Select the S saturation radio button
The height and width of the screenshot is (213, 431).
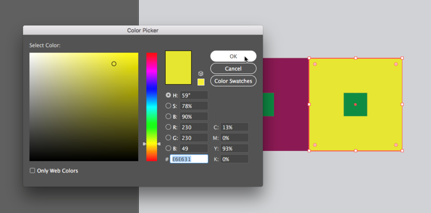[x=168, y=106]
